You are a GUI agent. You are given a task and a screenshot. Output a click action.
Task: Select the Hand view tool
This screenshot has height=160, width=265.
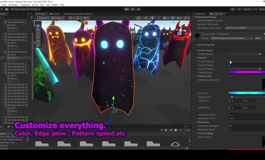[38, 26]
